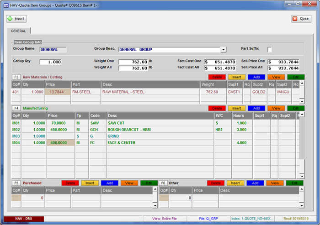Click the File: QI_GRP status entry
The height and width of the screenshot is (225, 320).
pos(208,219)
